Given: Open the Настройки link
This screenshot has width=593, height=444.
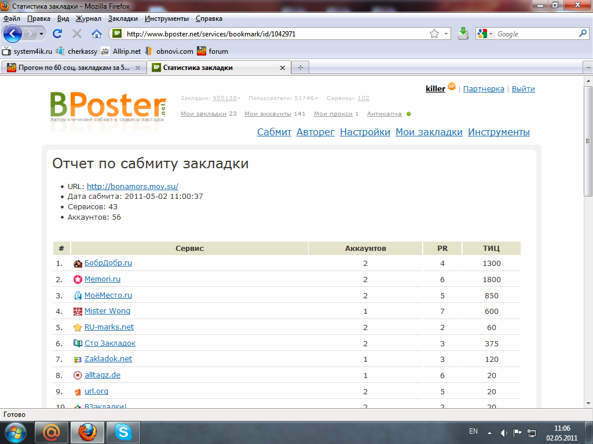Looking at the screenshot, I should 365,132.
